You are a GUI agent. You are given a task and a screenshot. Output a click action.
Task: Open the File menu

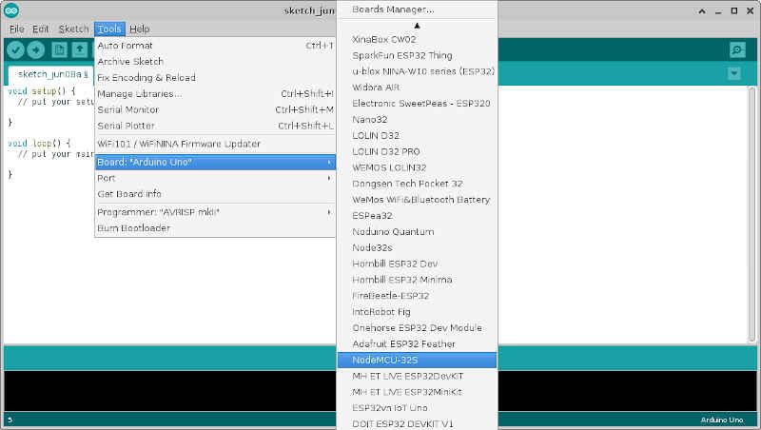(16, 29)
